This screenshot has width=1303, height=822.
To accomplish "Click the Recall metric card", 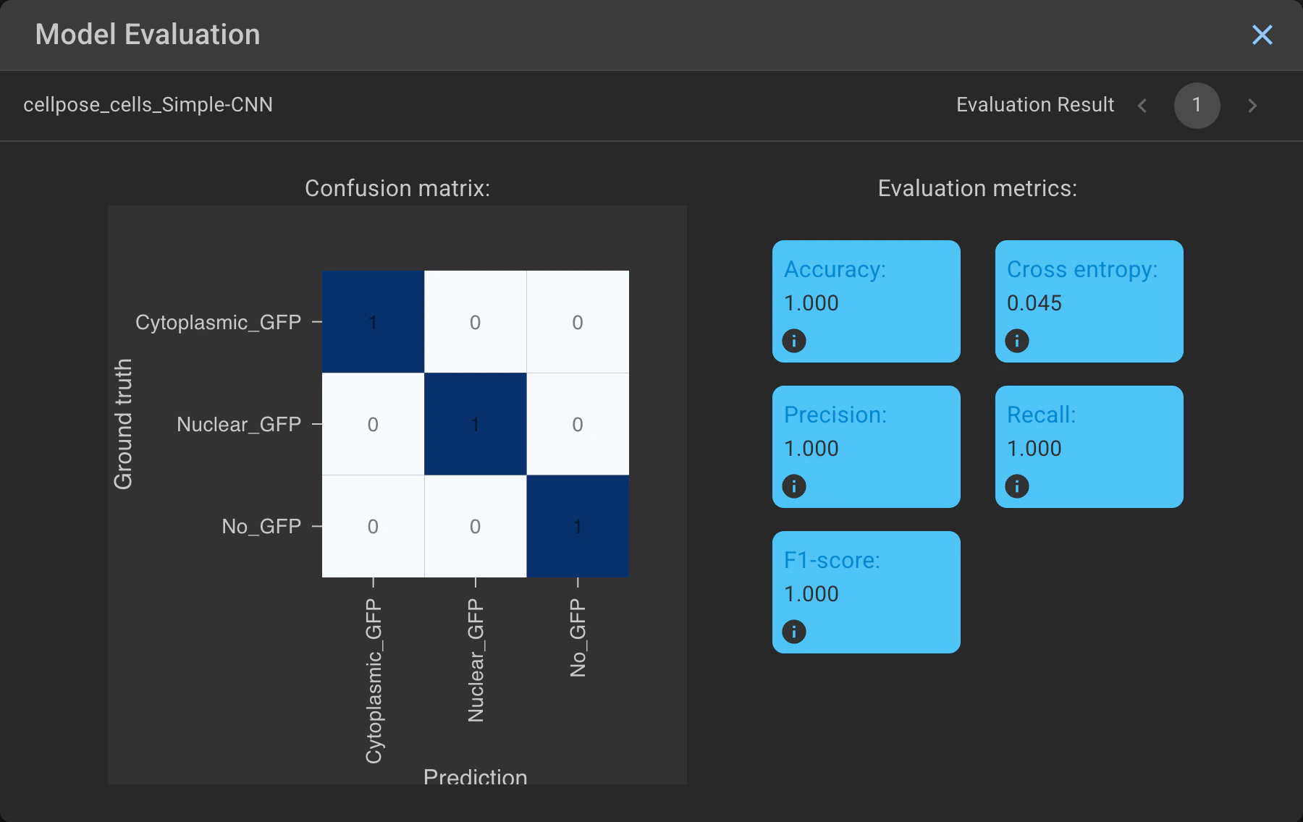I will click(x=1089, y=446).
